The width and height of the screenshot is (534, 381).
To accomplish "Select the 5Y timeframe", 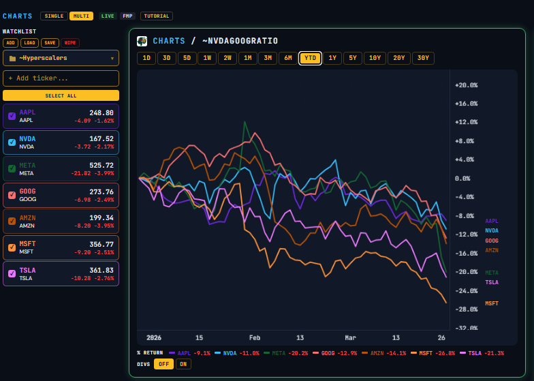I will tap(353, 58).
